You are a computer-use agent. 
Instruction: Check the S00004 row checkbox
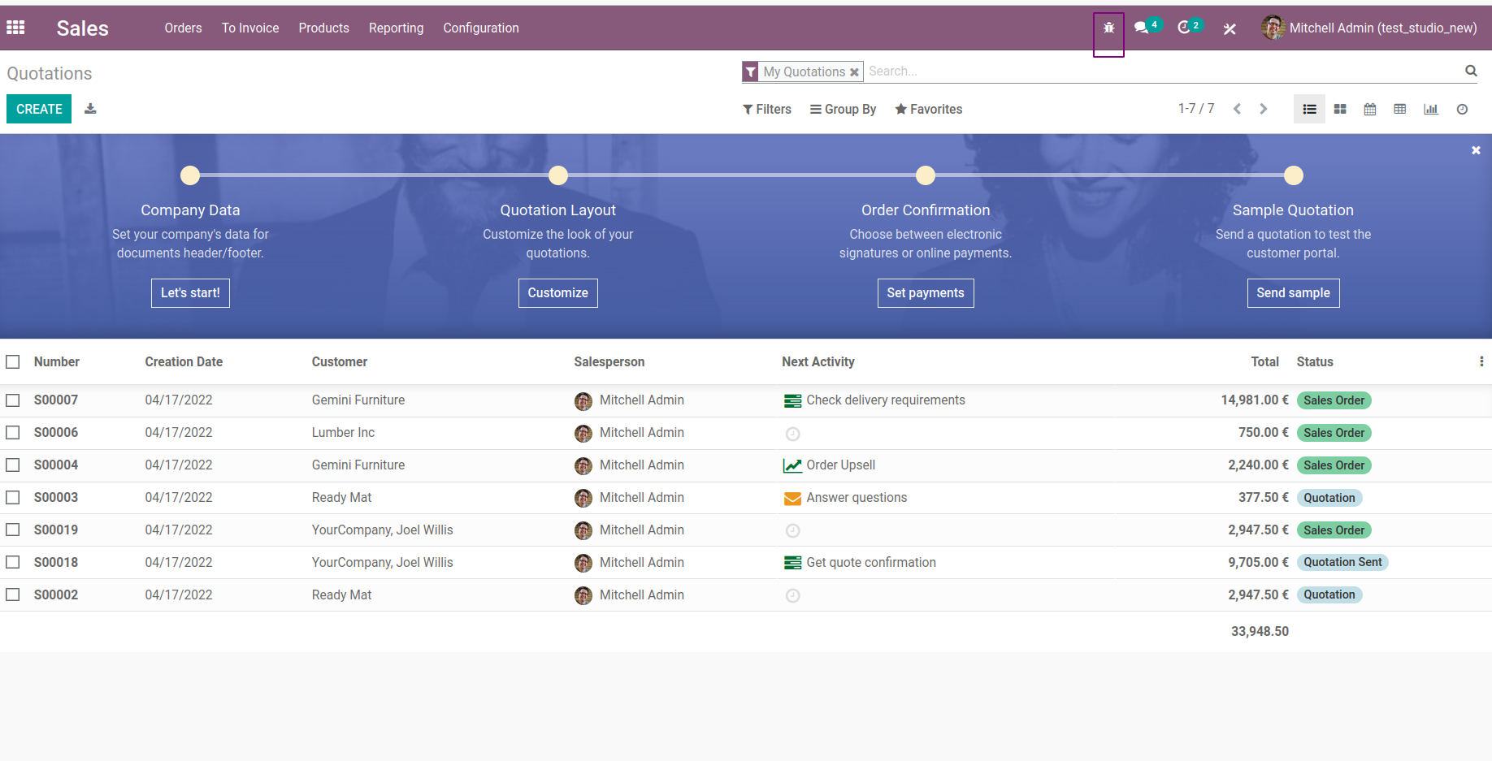[13, 465]
